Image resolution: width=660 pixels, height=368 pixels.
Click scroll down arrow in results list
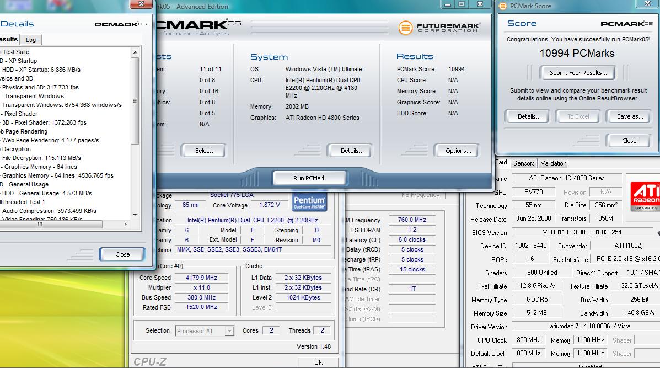pos(135,215)
